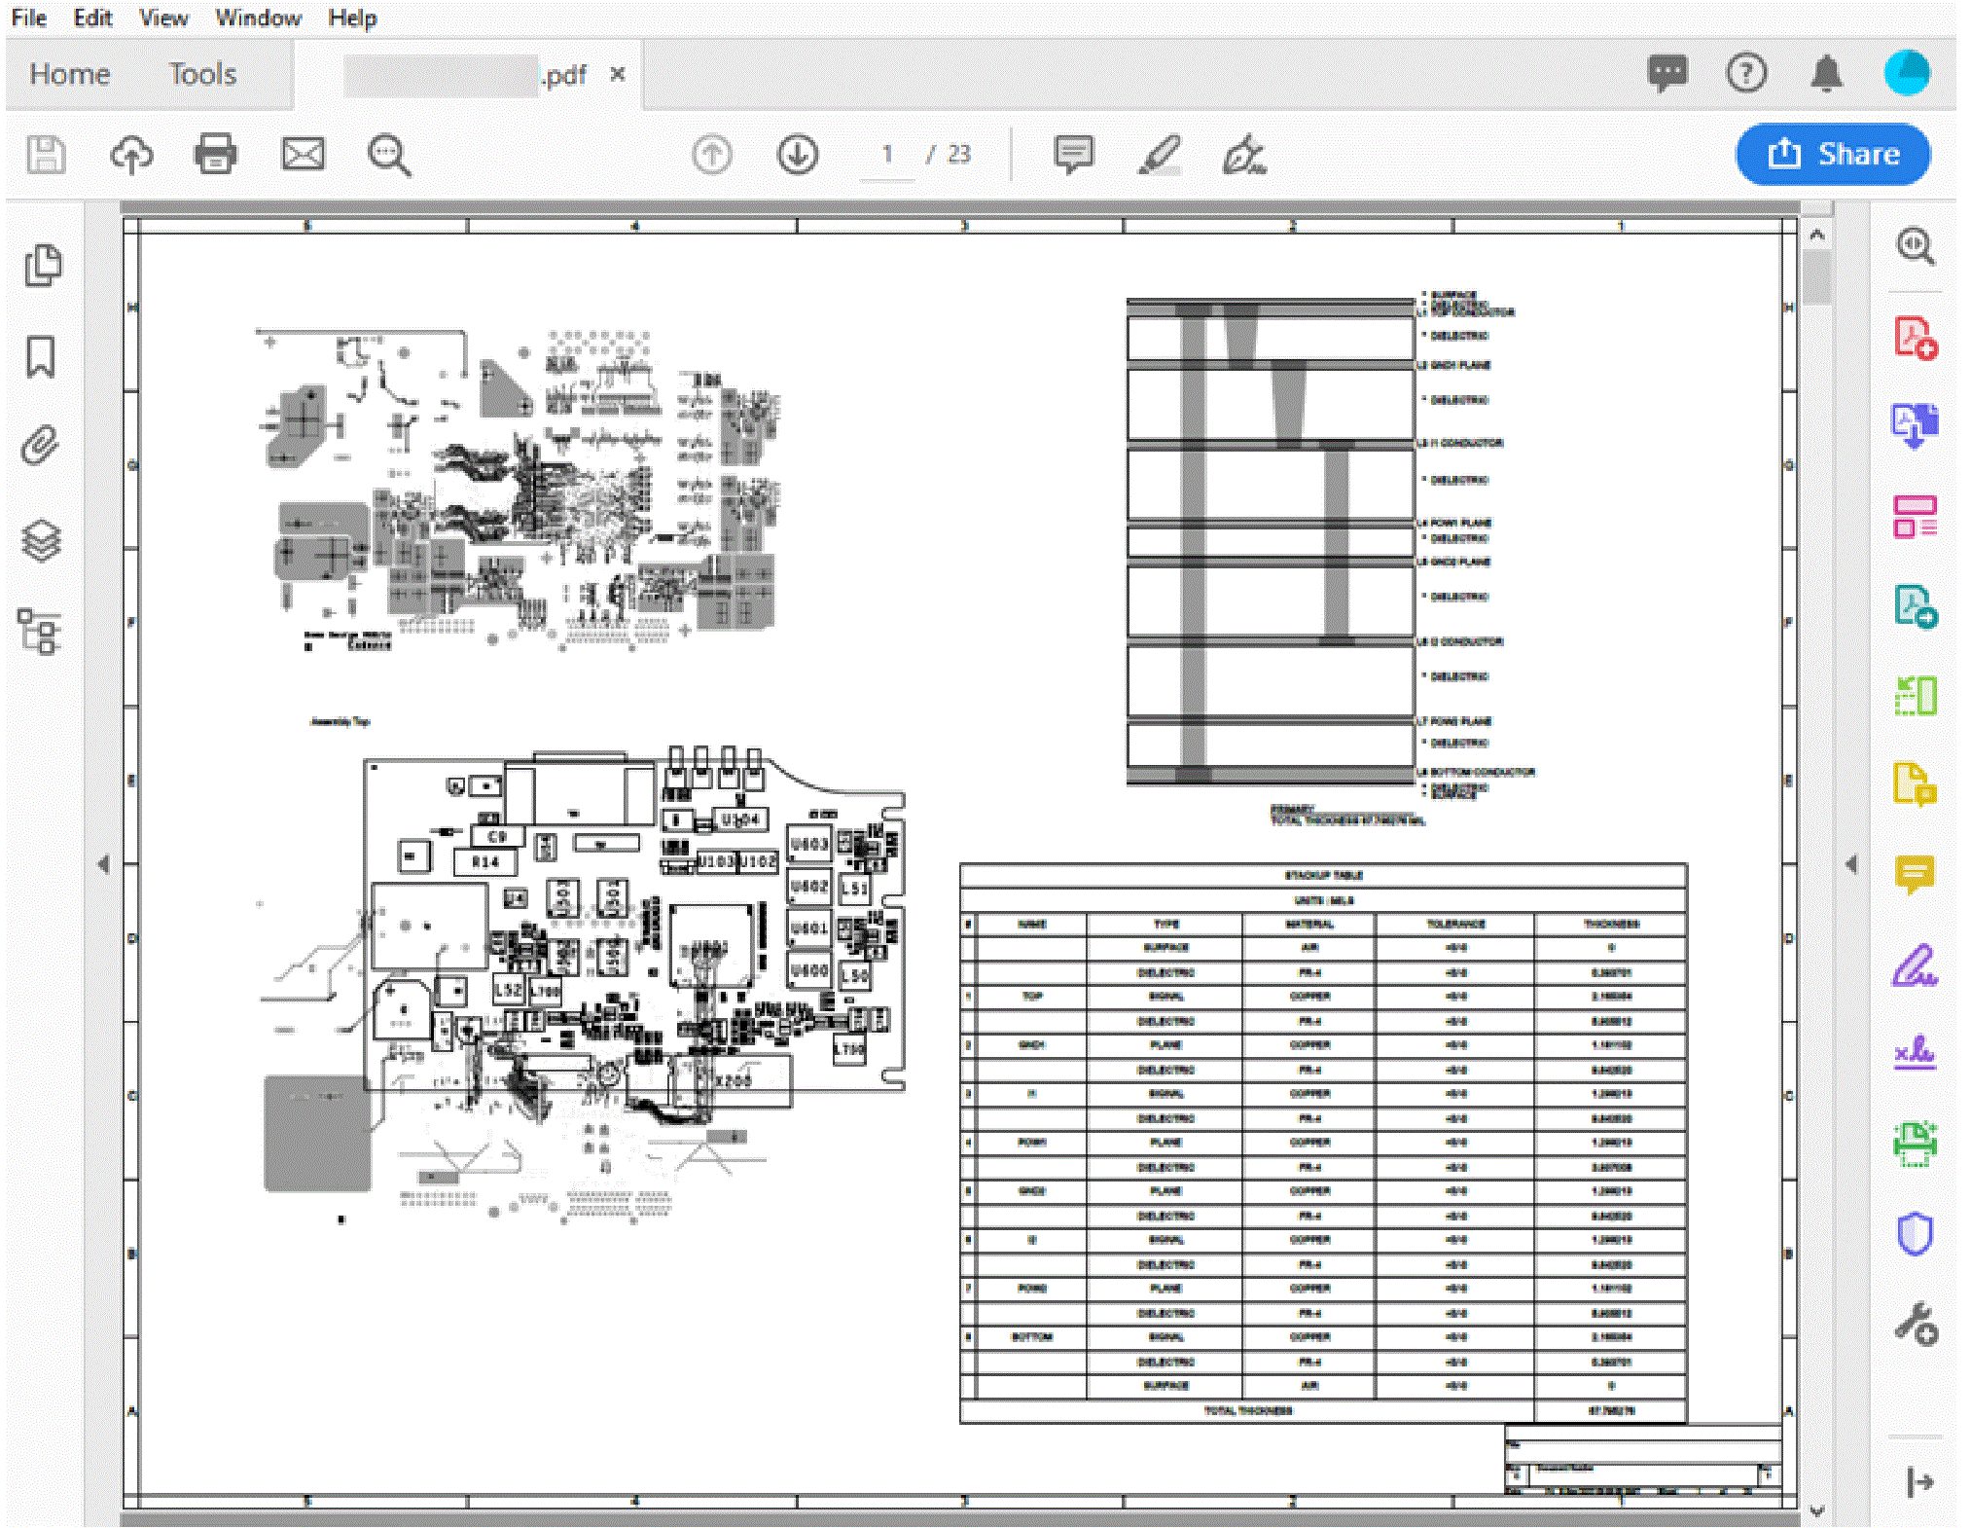Image resolution: width=1971 pixels, height=1528 pixels.
Task: Open the green Scan & OCR tool
Action: pos(1916,1145)
